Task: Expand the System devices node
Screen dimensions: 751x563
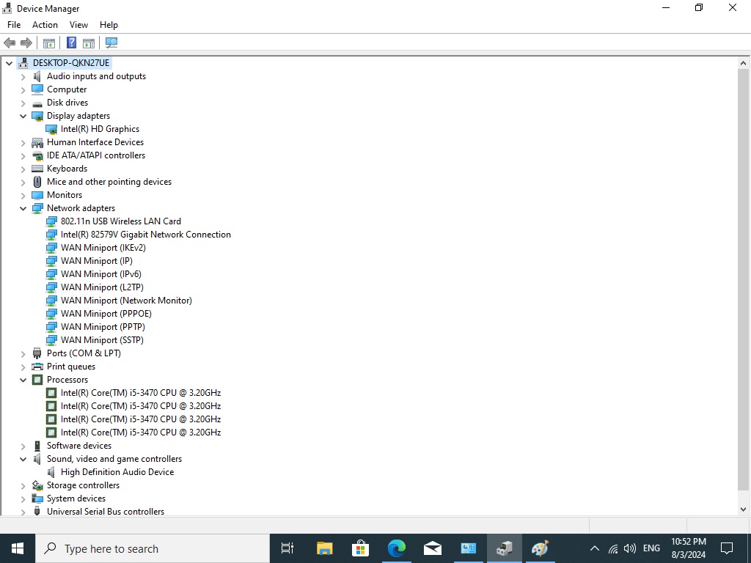Action: pyautogui.click(x=23, y=498)
